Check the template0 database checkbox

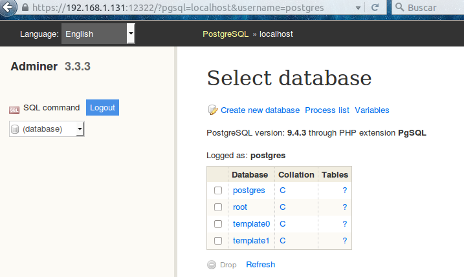coord(218,224)
